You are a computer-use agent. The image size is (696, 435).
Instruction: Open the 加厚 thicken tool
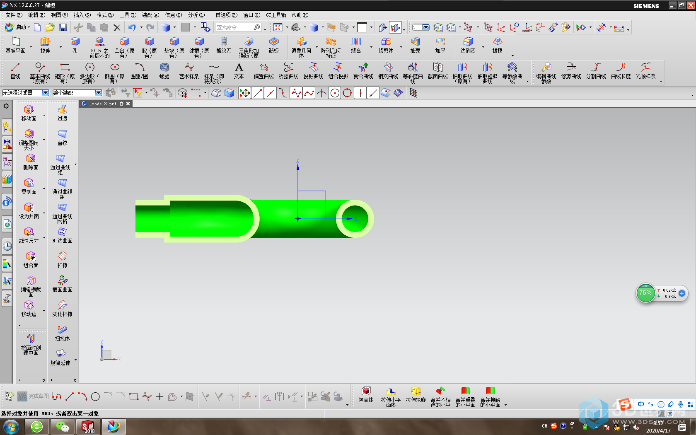tap(440, 45)
